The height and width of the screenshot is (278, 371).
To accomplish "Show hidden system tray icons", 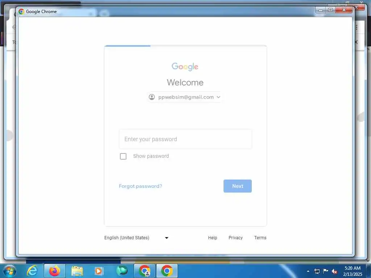I will [308, 271].
